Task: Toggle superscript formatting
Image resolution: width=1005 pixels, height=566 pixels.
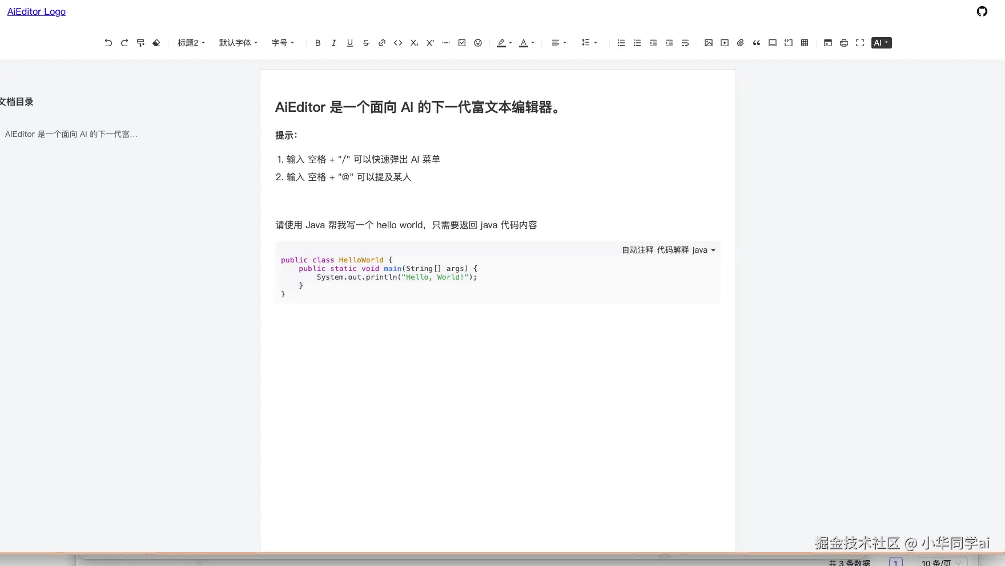Action: tap(430, 43)
